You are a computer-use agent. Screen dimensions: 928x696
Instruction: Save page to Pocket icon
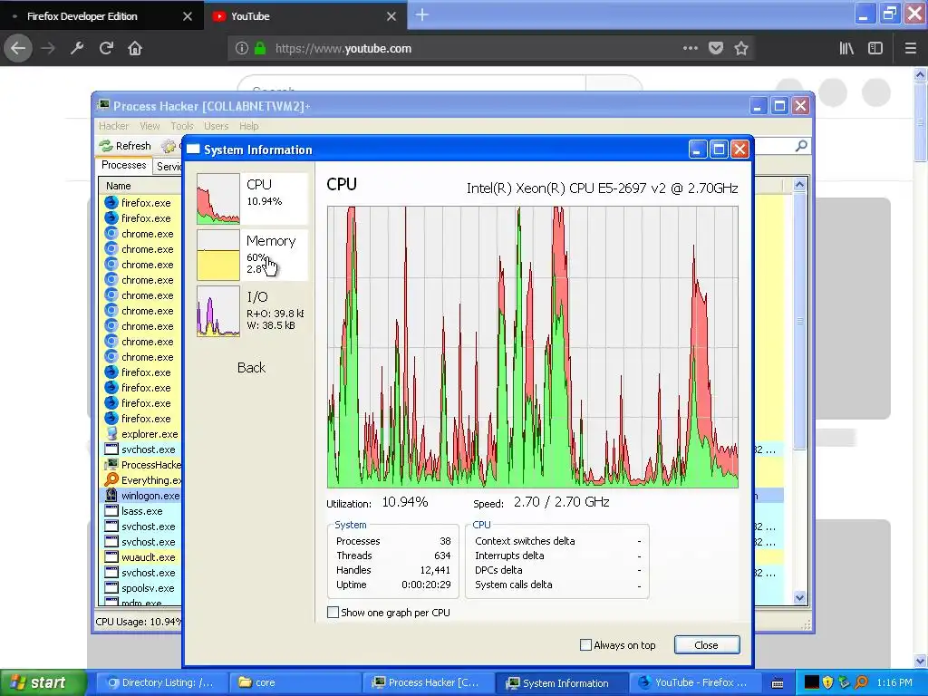[x=716, y=49]
